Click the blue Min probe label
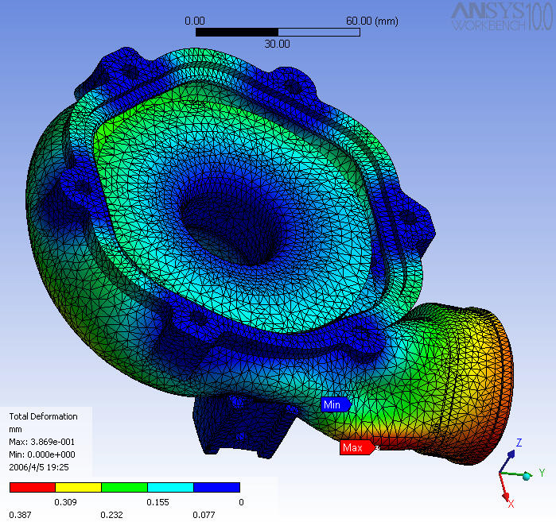 coord(336,404)
